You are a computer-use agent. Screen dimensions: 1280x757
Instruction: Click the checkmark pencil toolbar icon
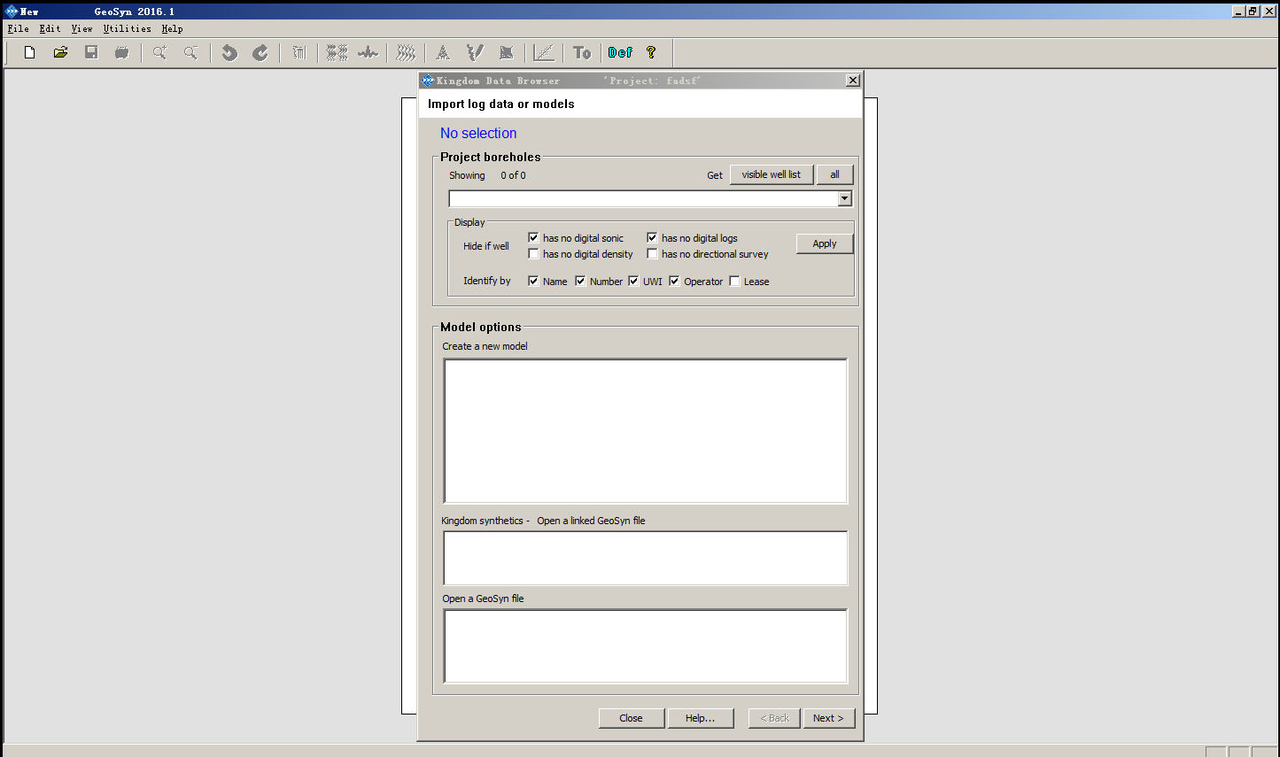tap(475, 53)
